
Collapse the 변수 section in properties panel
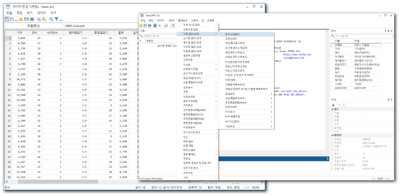tap(332, 109)
